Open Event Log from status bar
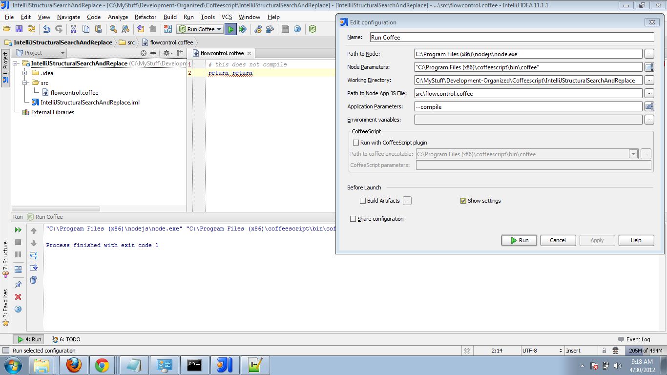The image size is (667, 375). [x=634, y=339]
